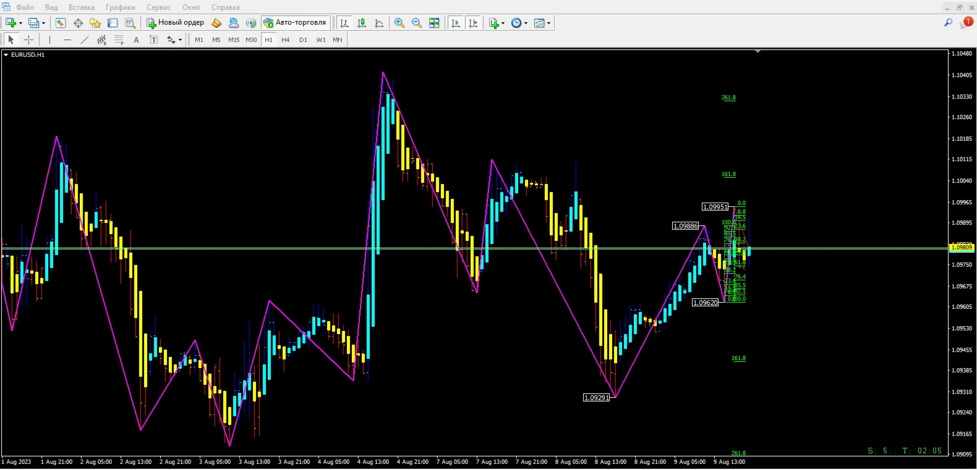Select the arrows objects tool
The height and width of the screenshot is (470, 977).
point(171,40)
